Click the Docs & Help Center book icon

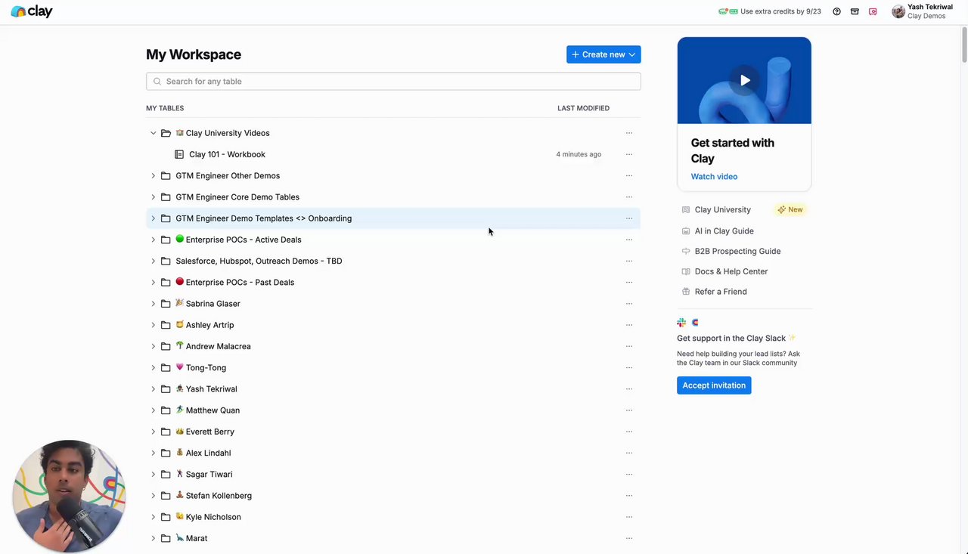pos(686,271)
